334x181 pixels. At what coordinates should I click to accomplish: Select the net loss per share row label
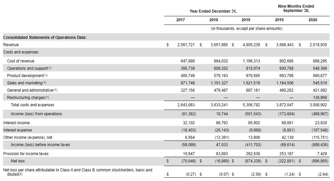(x=78, y=172)
